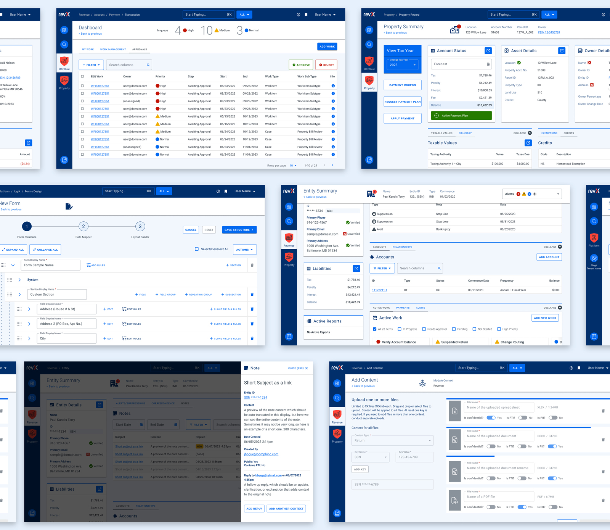The image size is (610, 530).
Task: Expand the System section chevron
Action: click(19, 280)
